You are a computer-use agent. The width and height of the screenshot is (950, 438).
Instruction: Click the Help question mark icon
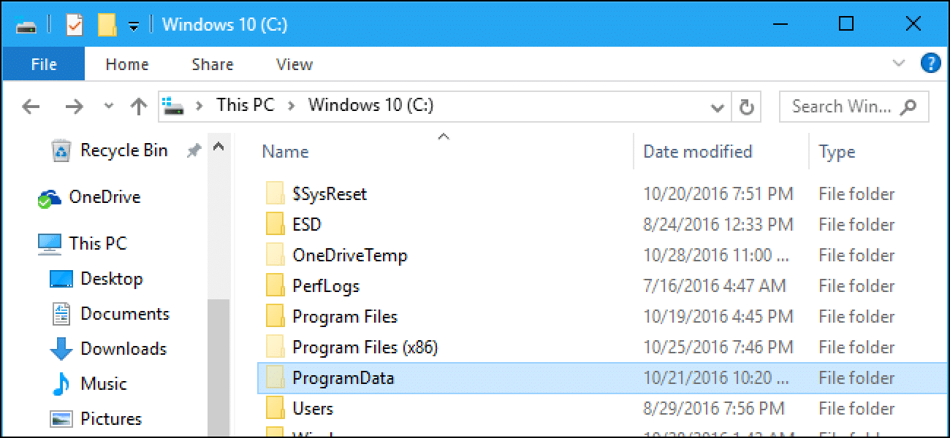pos(931,64)
